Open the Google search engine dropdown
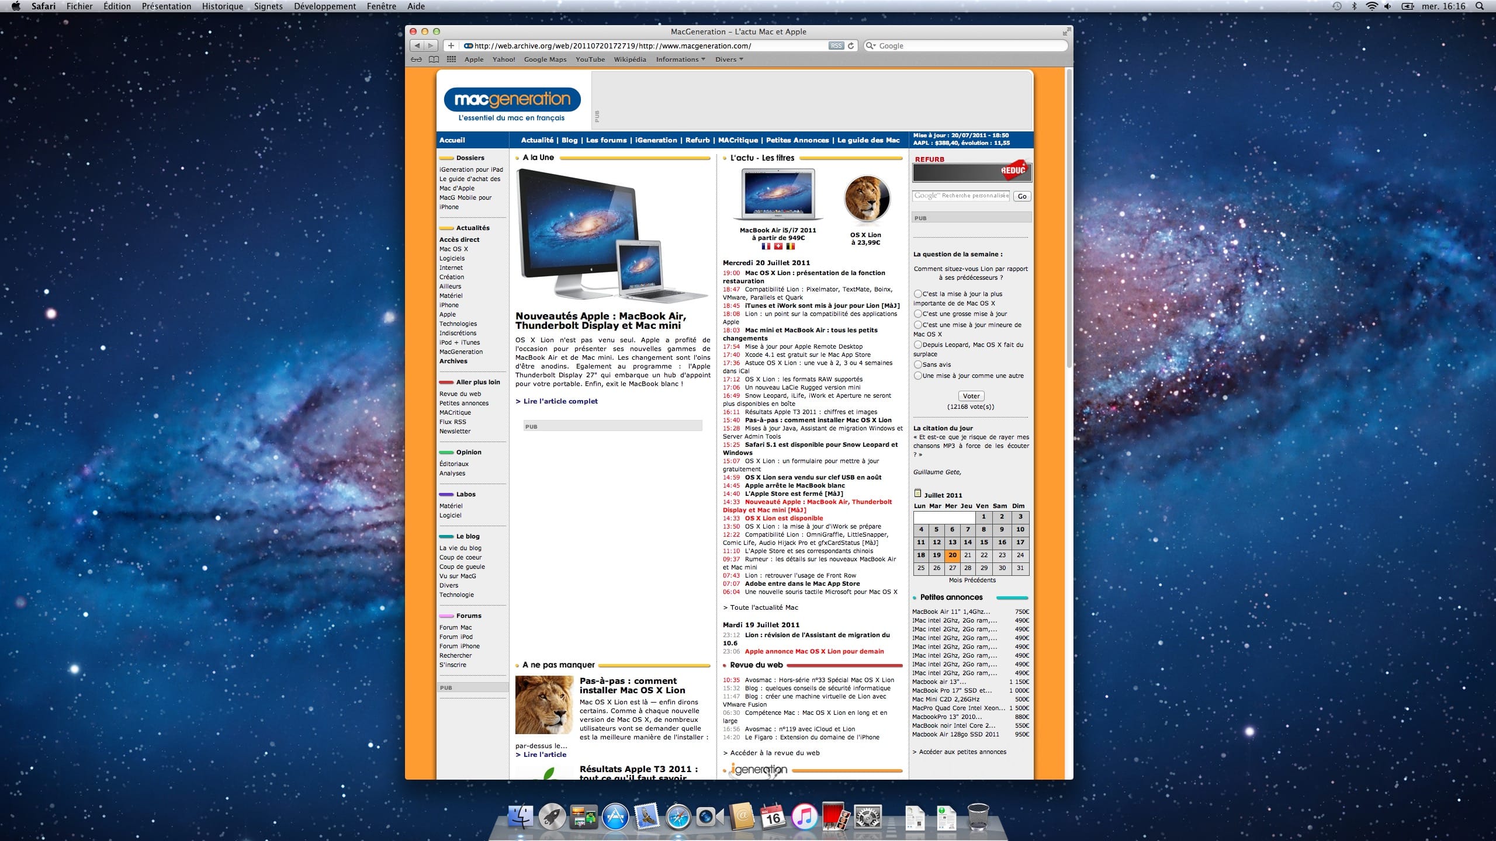Viewport: 1496px width, 841px height. click(871, 46)
